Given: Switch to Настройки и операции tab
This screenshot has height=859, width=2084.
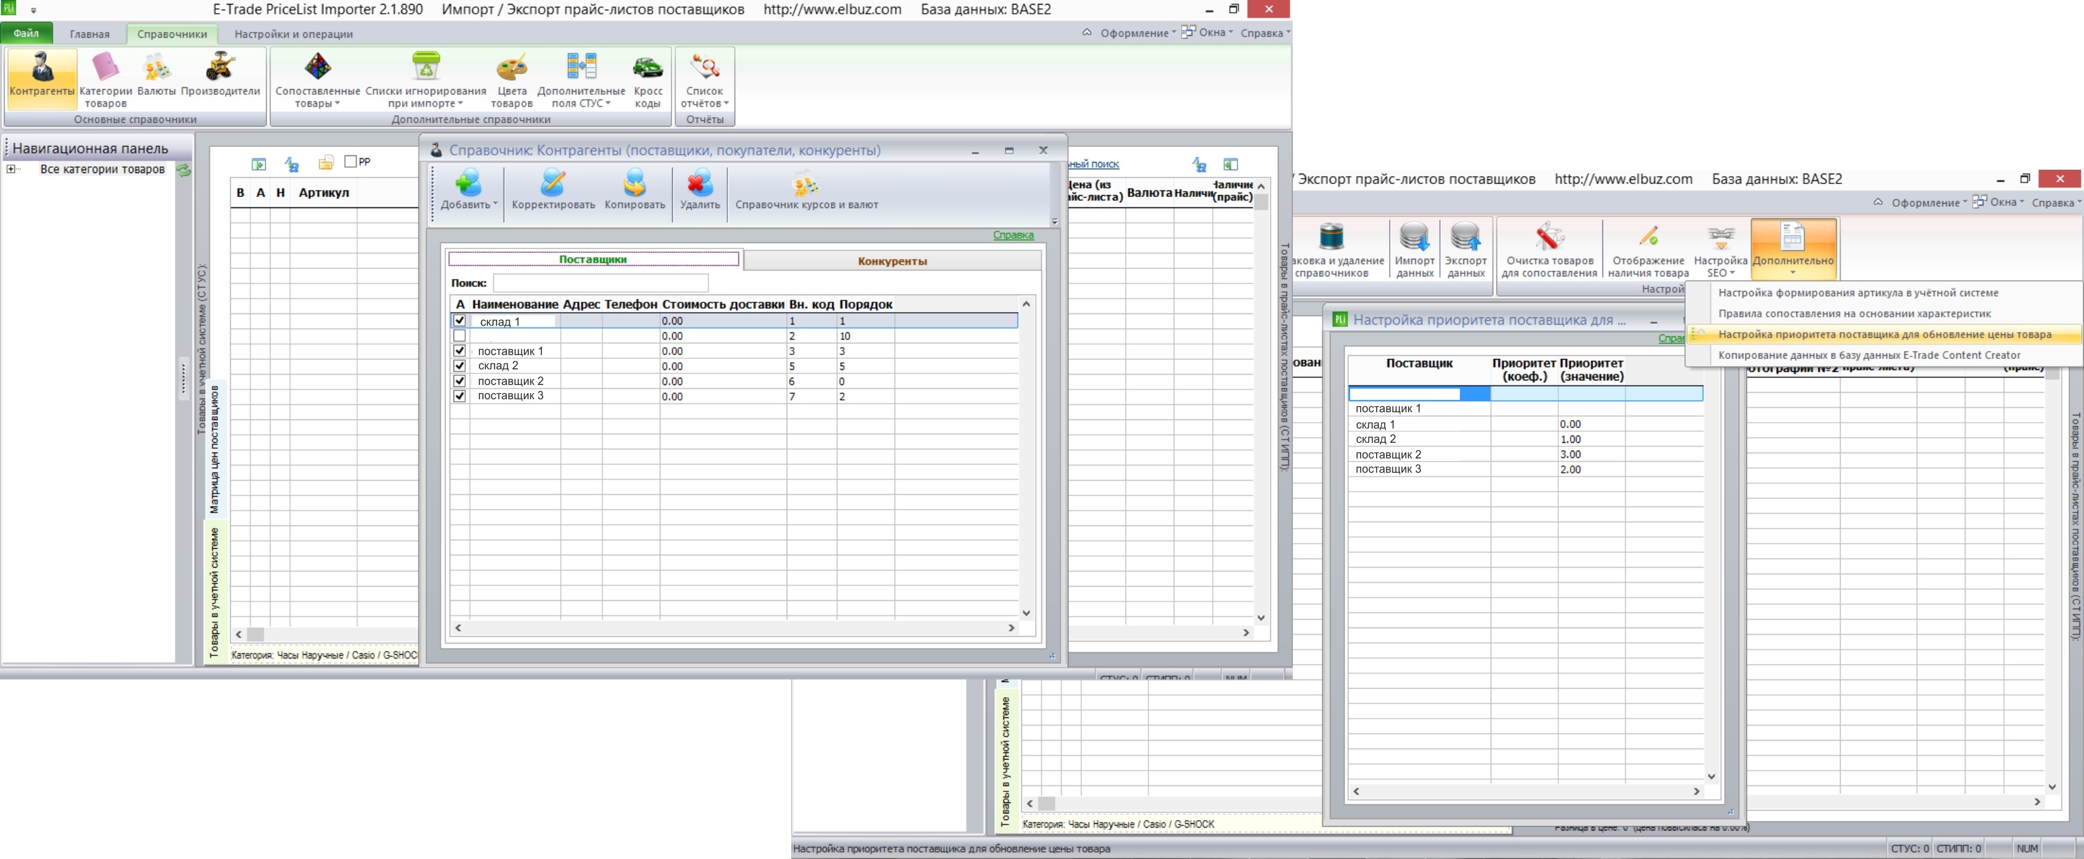Looking at the screenshot, I should (293, 34).
